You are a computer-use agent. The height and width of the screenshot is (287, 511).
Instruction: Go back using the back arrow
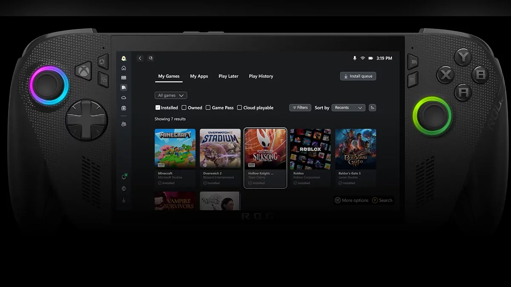click(x=140, y=58)
